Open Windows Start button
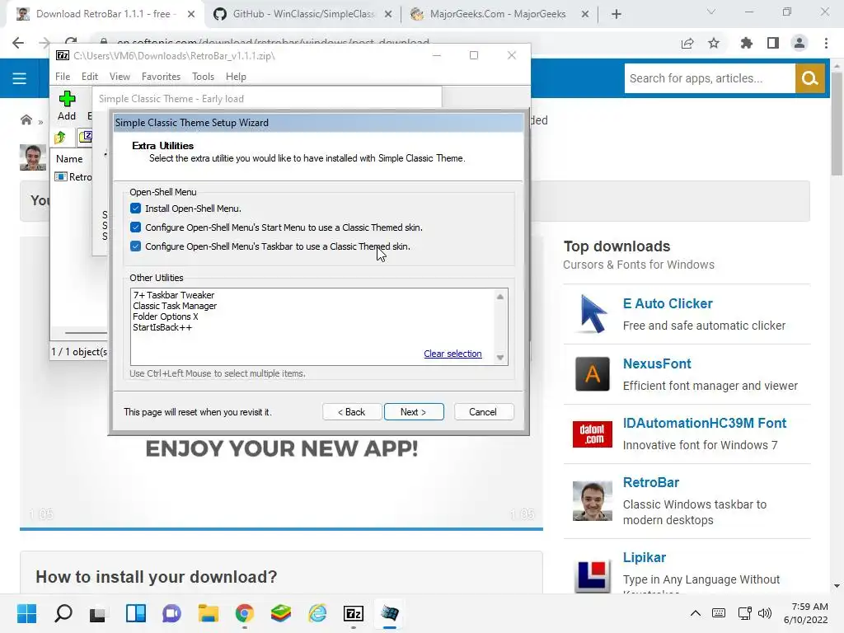Viewport: 844px width, 633px height. coord(27,613)
